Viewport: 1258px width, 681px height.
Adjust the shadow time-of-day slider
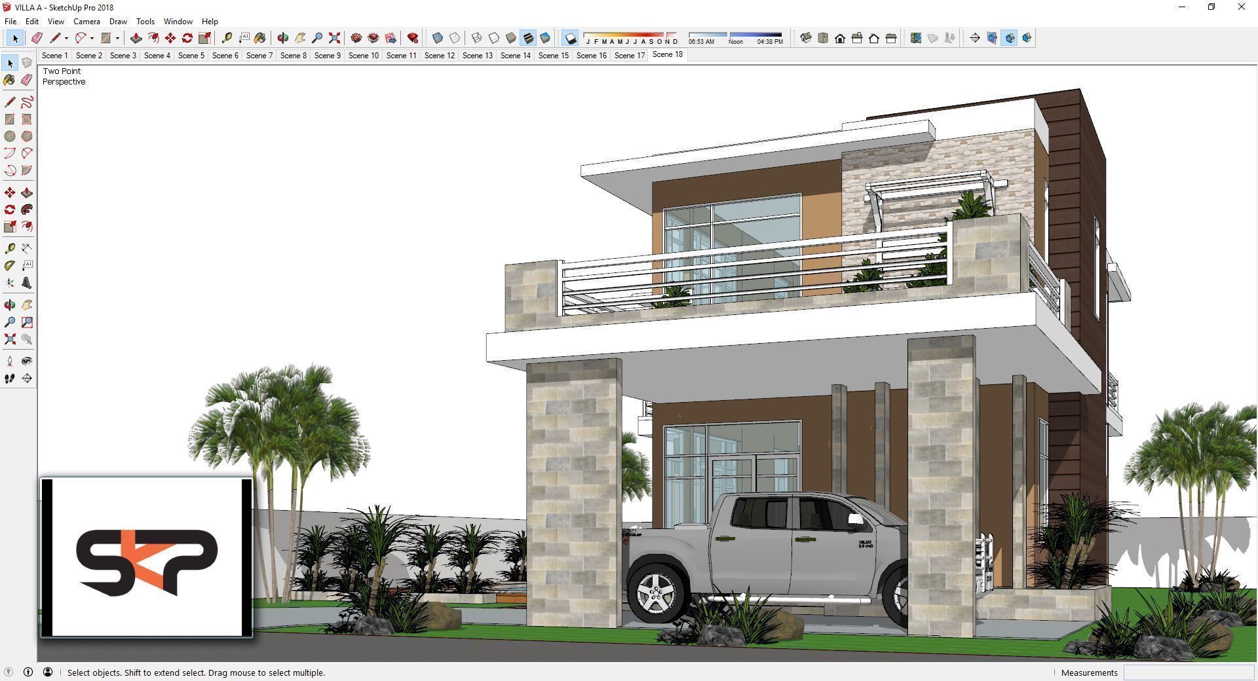[x=736, y=38]
